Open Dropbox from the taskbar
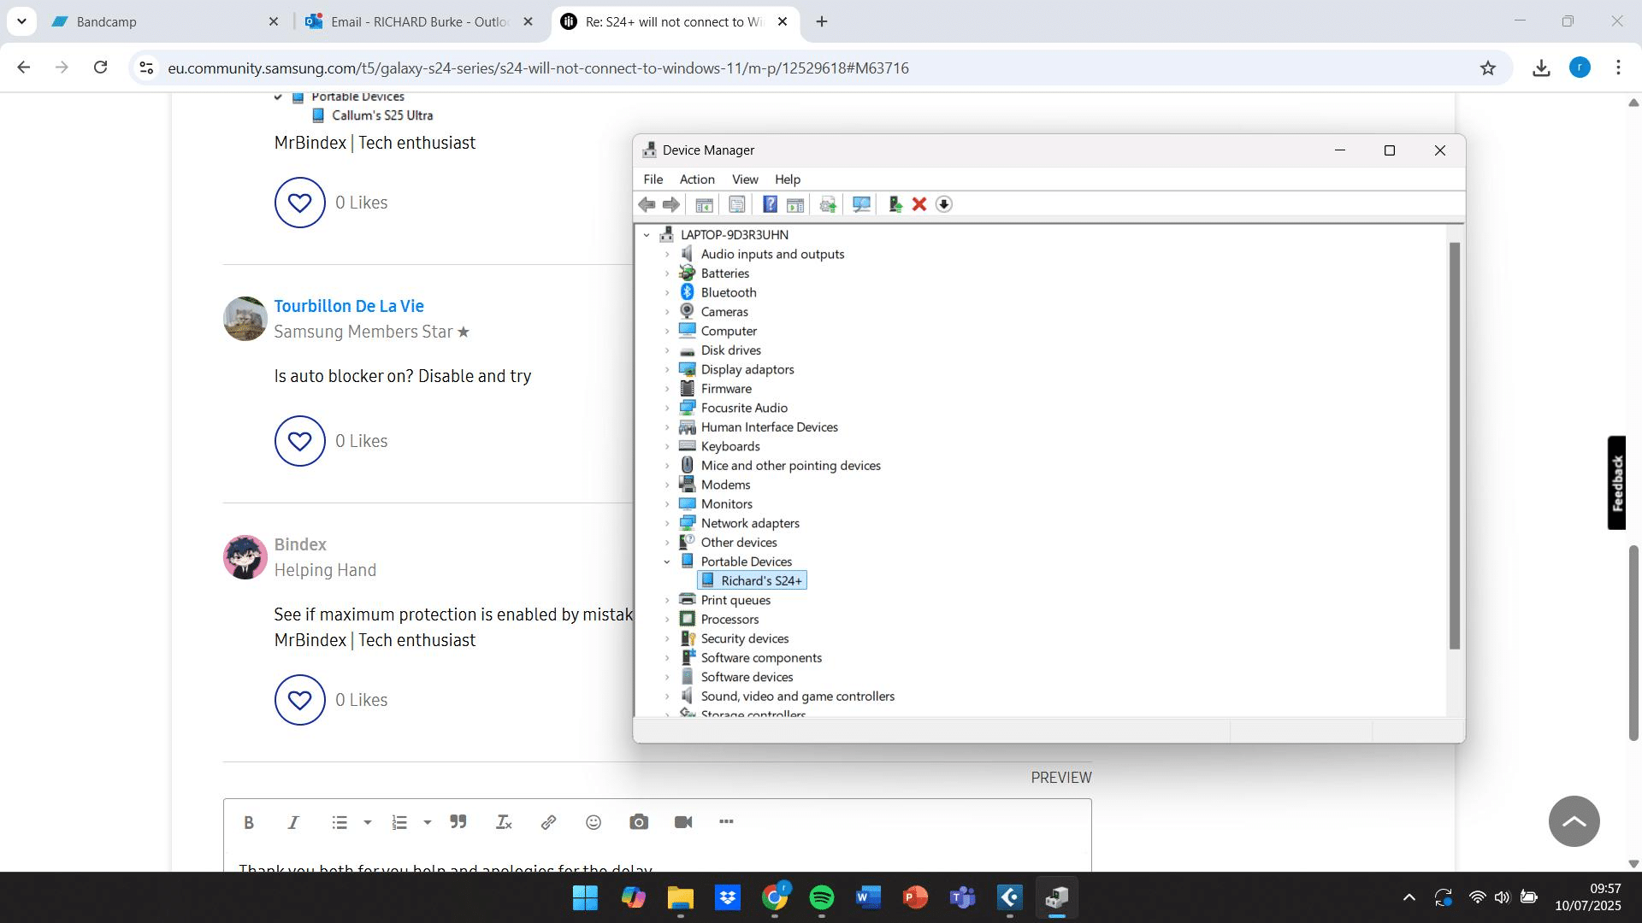The width and height of the screenshot is (1642, 923). [728, 897]
